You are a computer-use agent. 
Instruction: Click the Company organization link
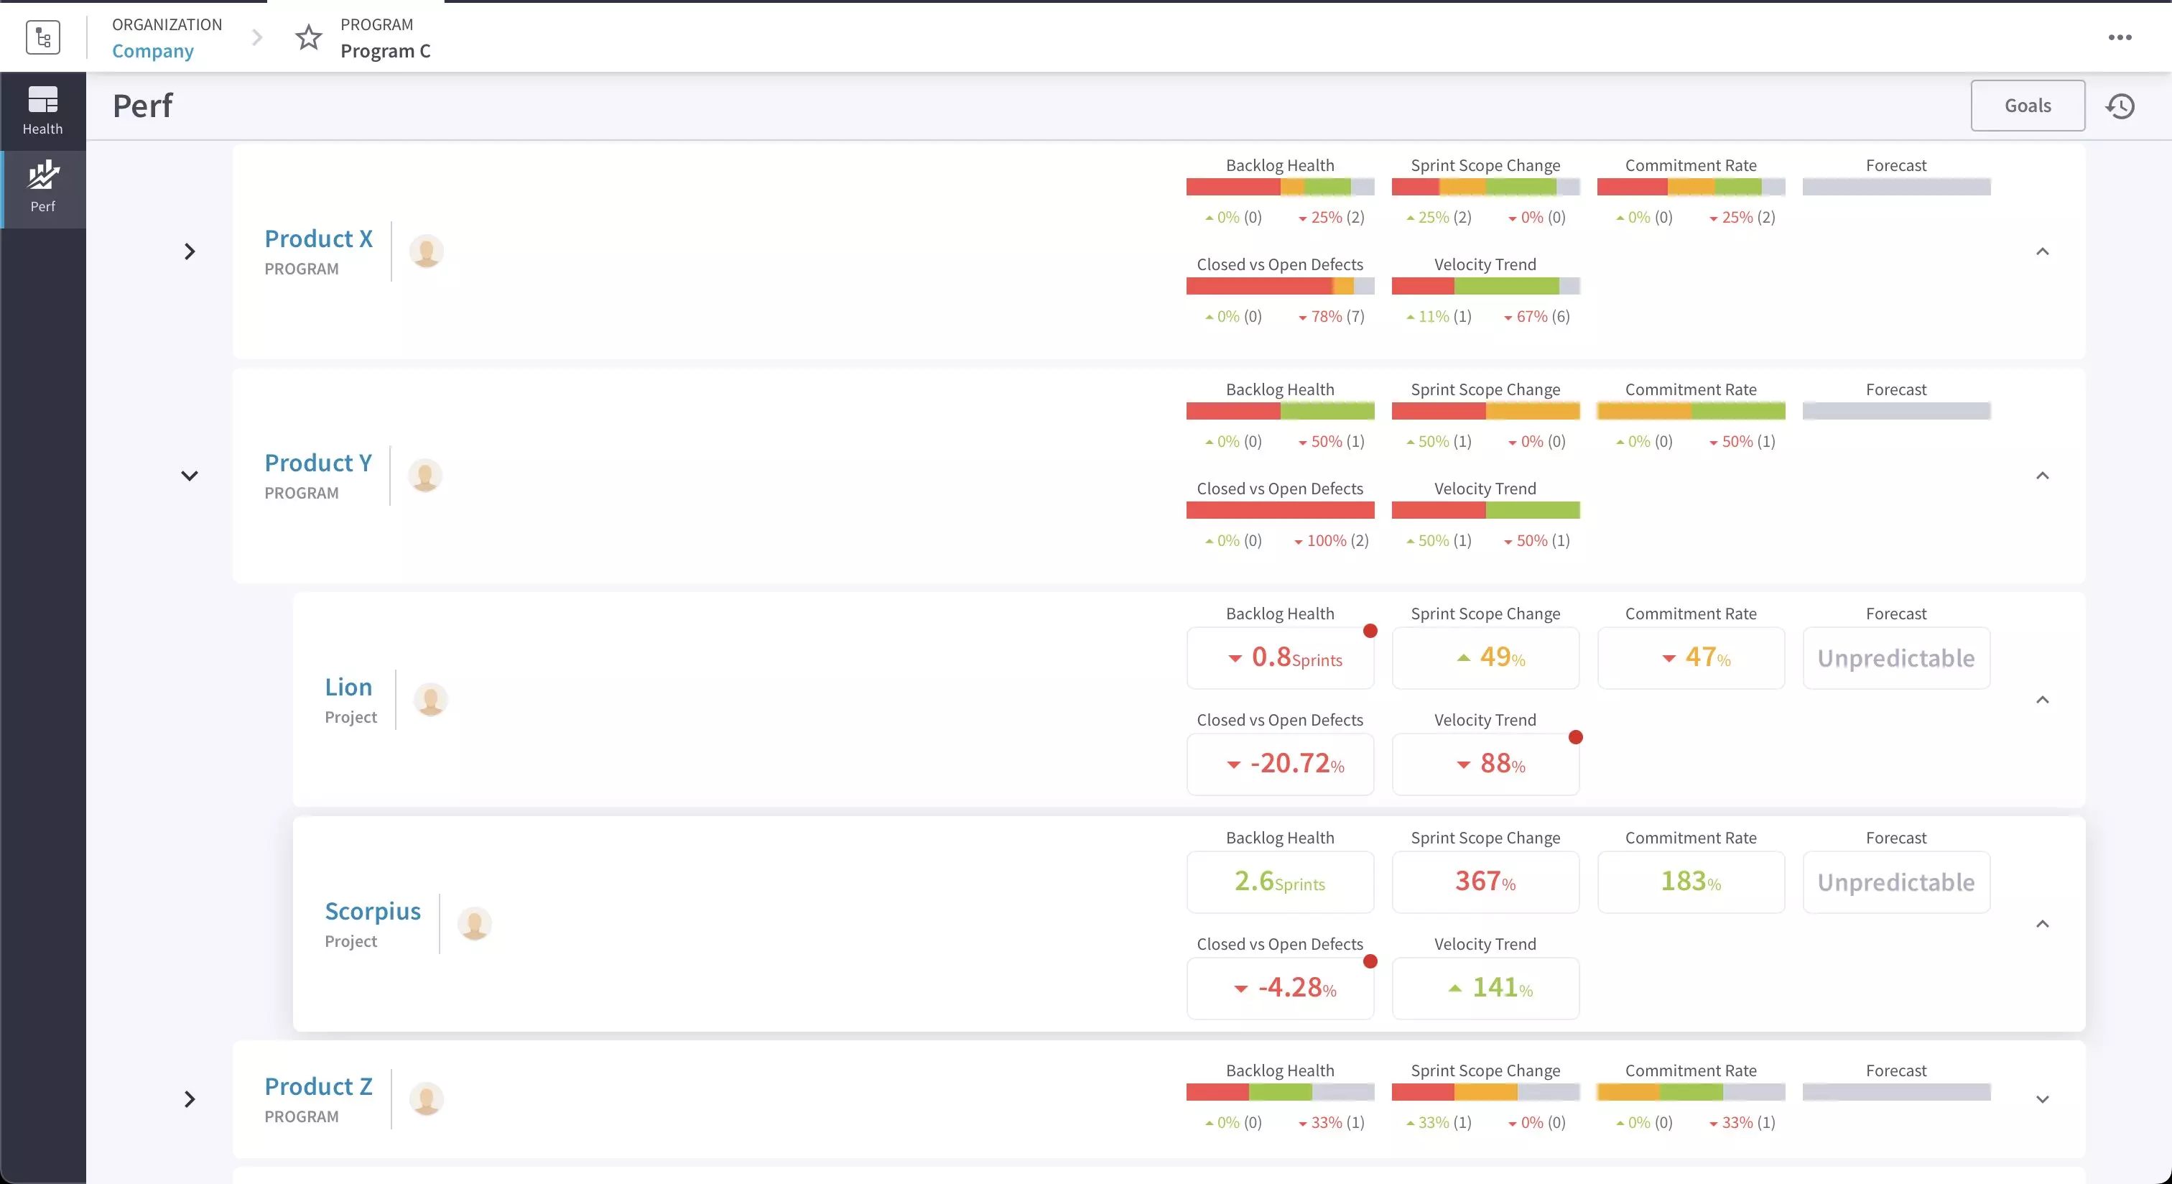153,50
